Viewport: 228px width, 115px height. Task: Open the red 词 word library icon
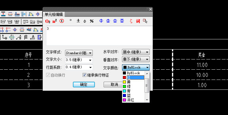[x=138, y=21]
